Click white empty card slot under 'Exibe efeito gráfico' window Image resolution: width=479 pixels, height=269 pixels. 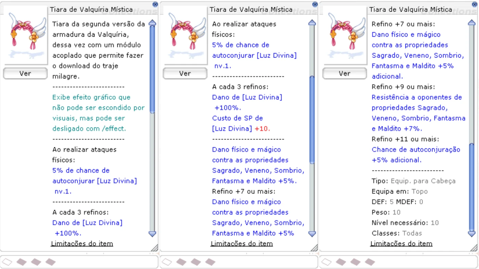[x=7, y=262]
